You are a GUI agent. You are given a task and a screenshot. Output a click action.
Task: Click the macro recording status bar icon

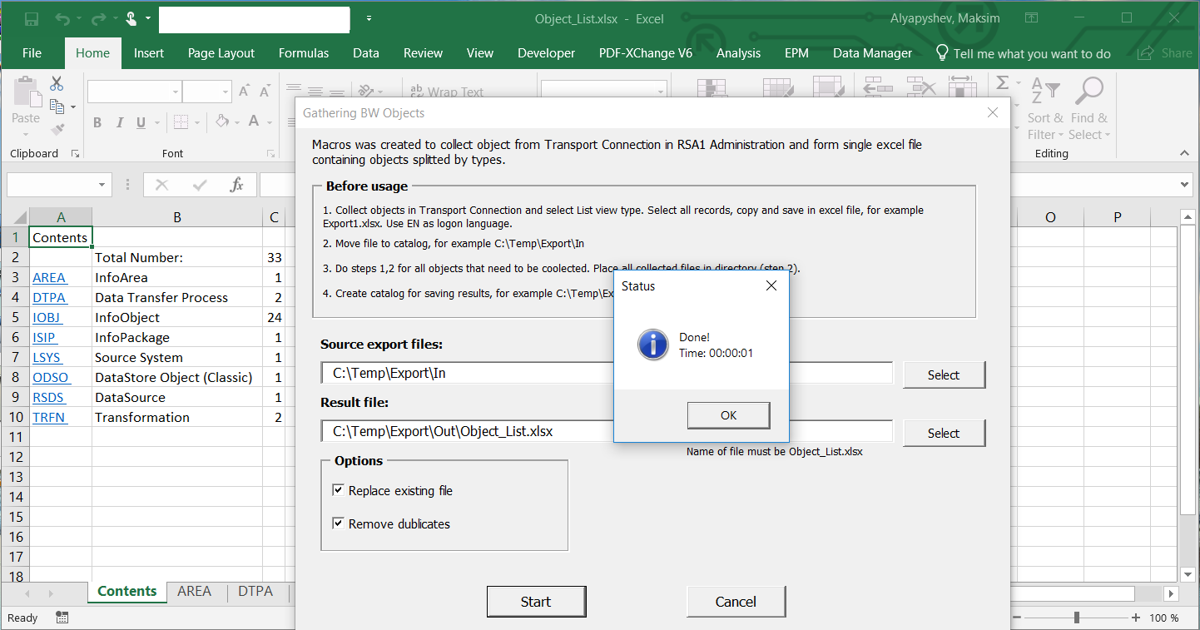point(62,618)
